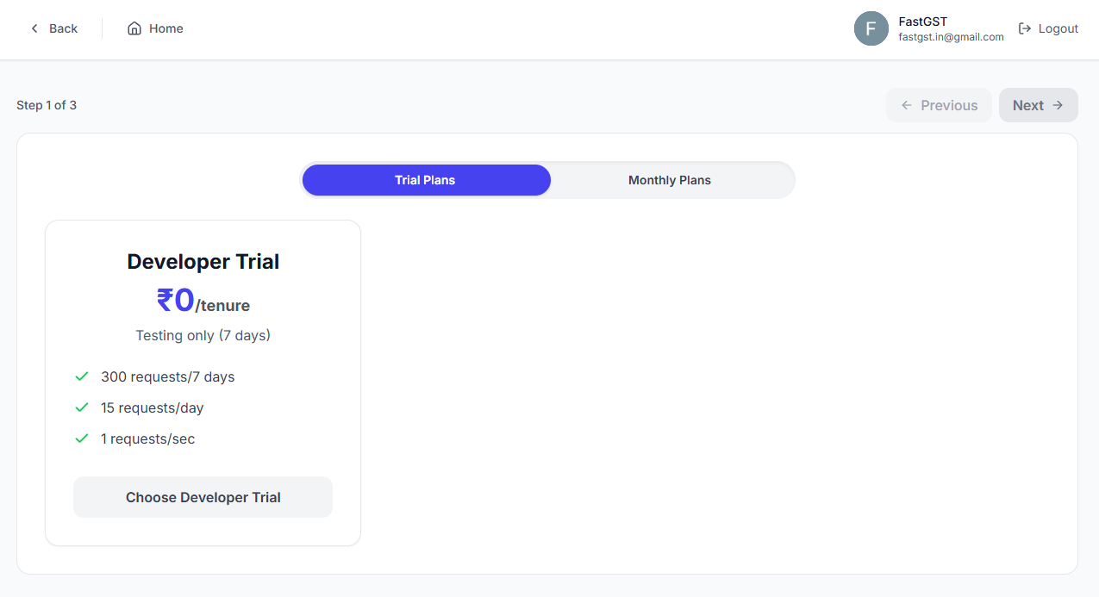
Task: Choose the Developer Trial plan button
Action: click(203, 497)
